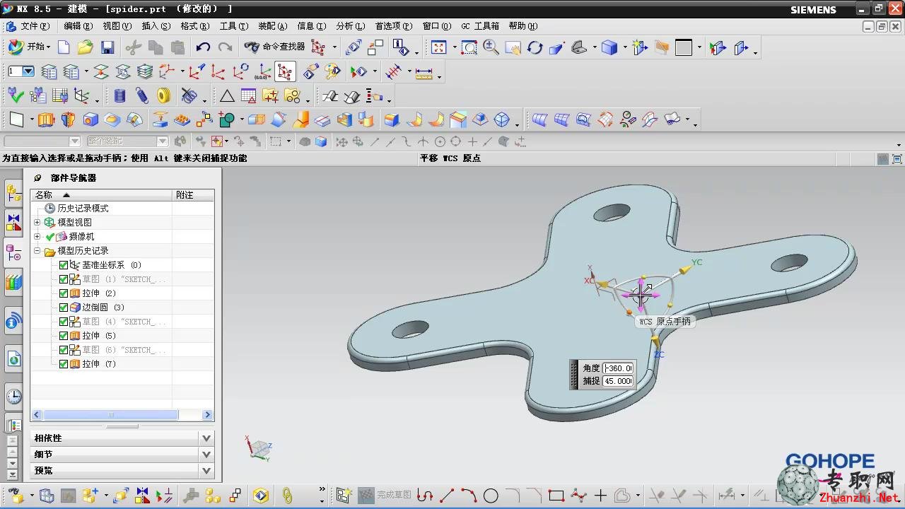Viewport: 905px width, 509px height.
Task: Select the Profile sketch curve tool
Action: click(x=424, y=496)
